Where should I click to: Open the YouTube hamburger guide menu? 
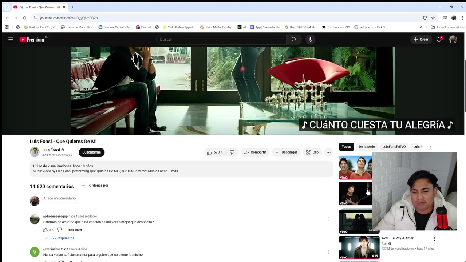(11, 39)
